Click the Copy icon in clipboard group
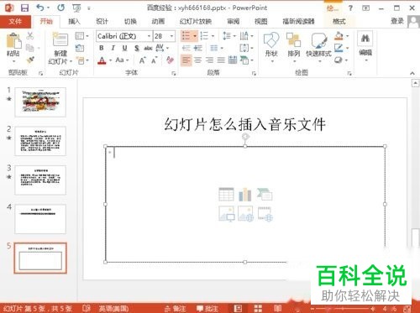This screenshot has height=313, width=420. point(29,48)
